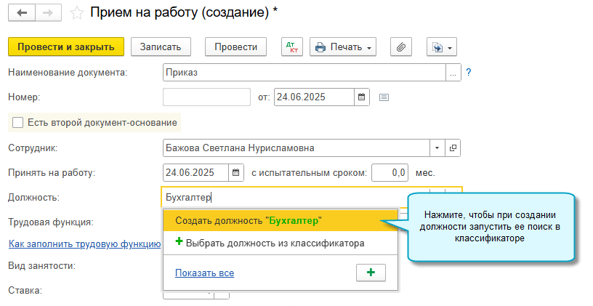
Task: Open calendar picker for document date
Action: coord(362,97)
